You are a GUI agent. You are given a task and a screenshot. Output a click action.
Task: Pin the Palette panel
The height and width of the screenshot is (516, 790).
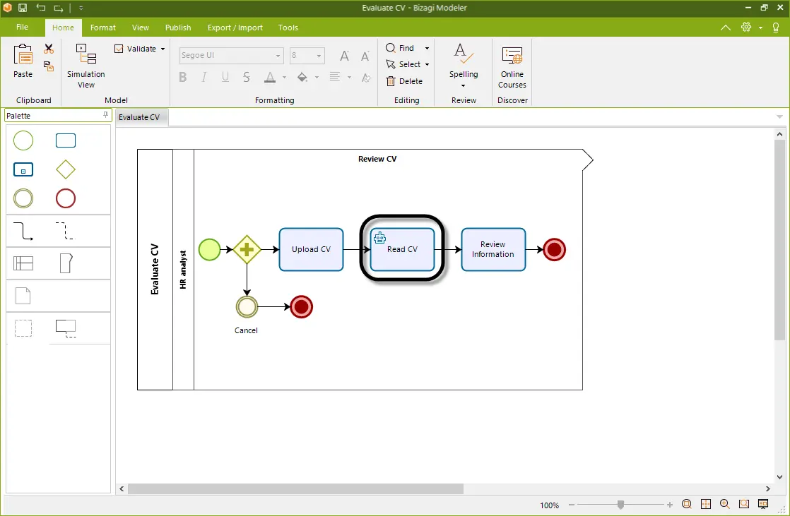click(105, 115)
